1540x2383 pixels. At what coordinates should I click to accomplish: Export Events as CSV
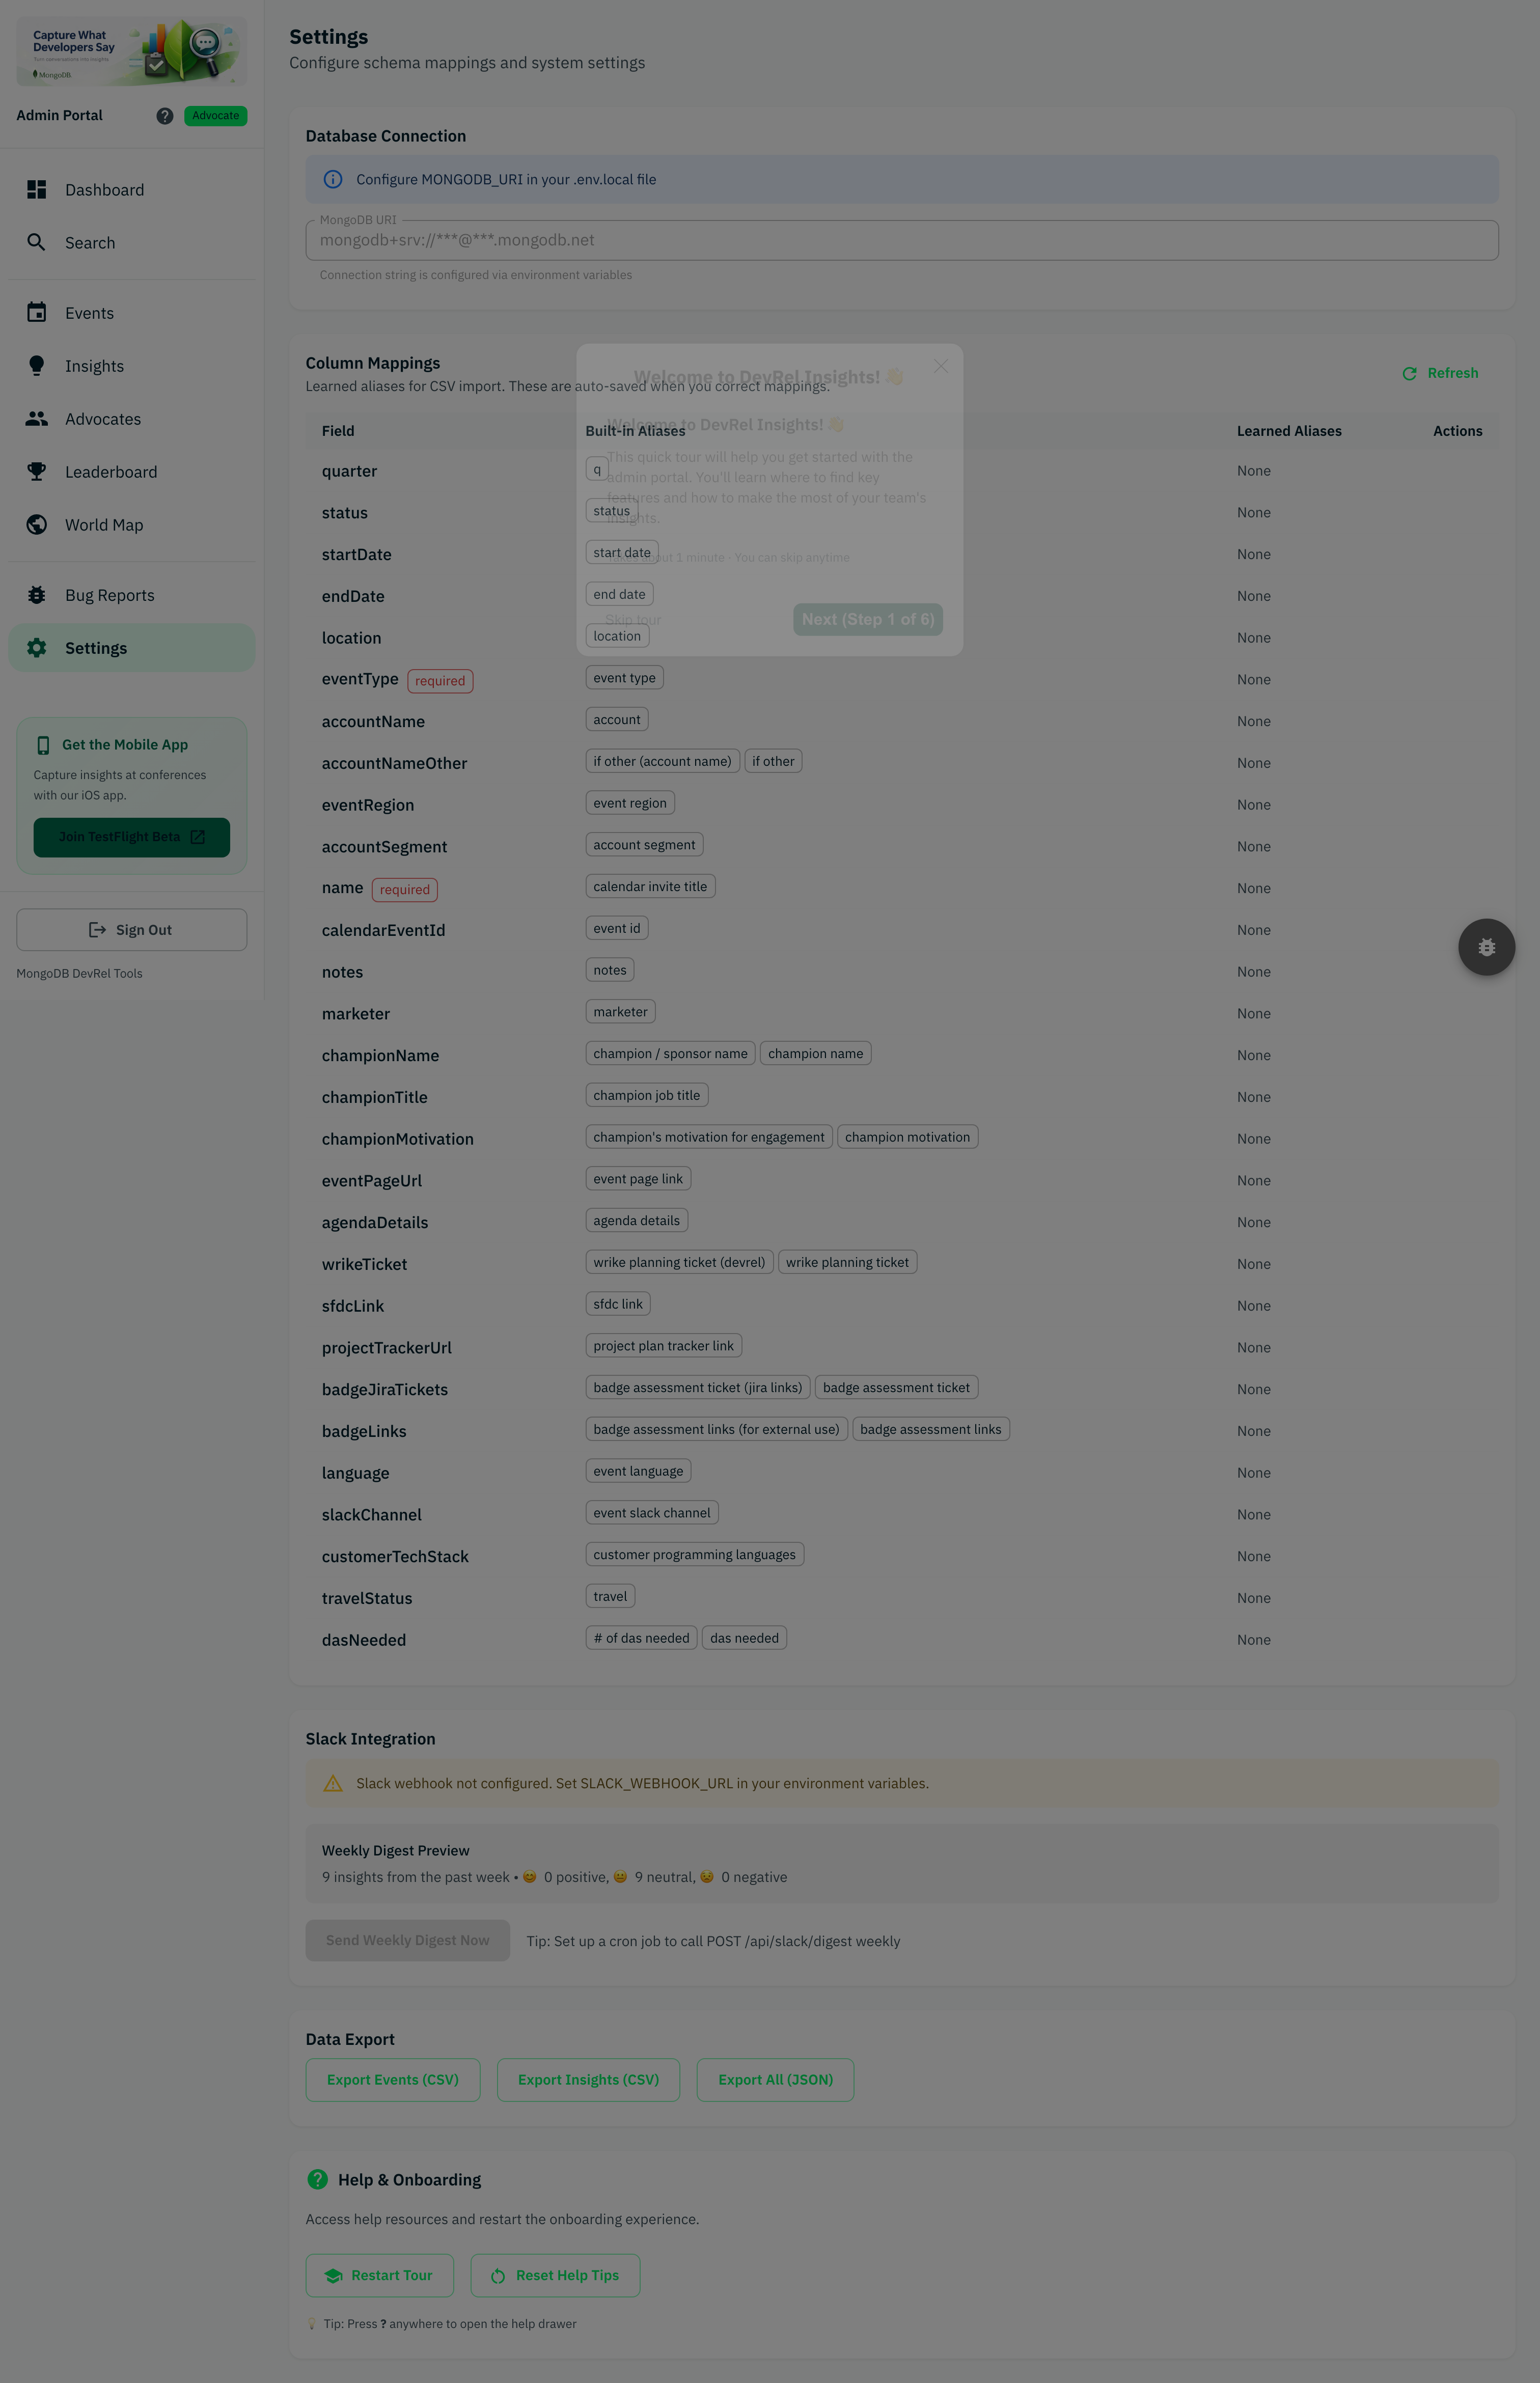(x=392, y=2079)
